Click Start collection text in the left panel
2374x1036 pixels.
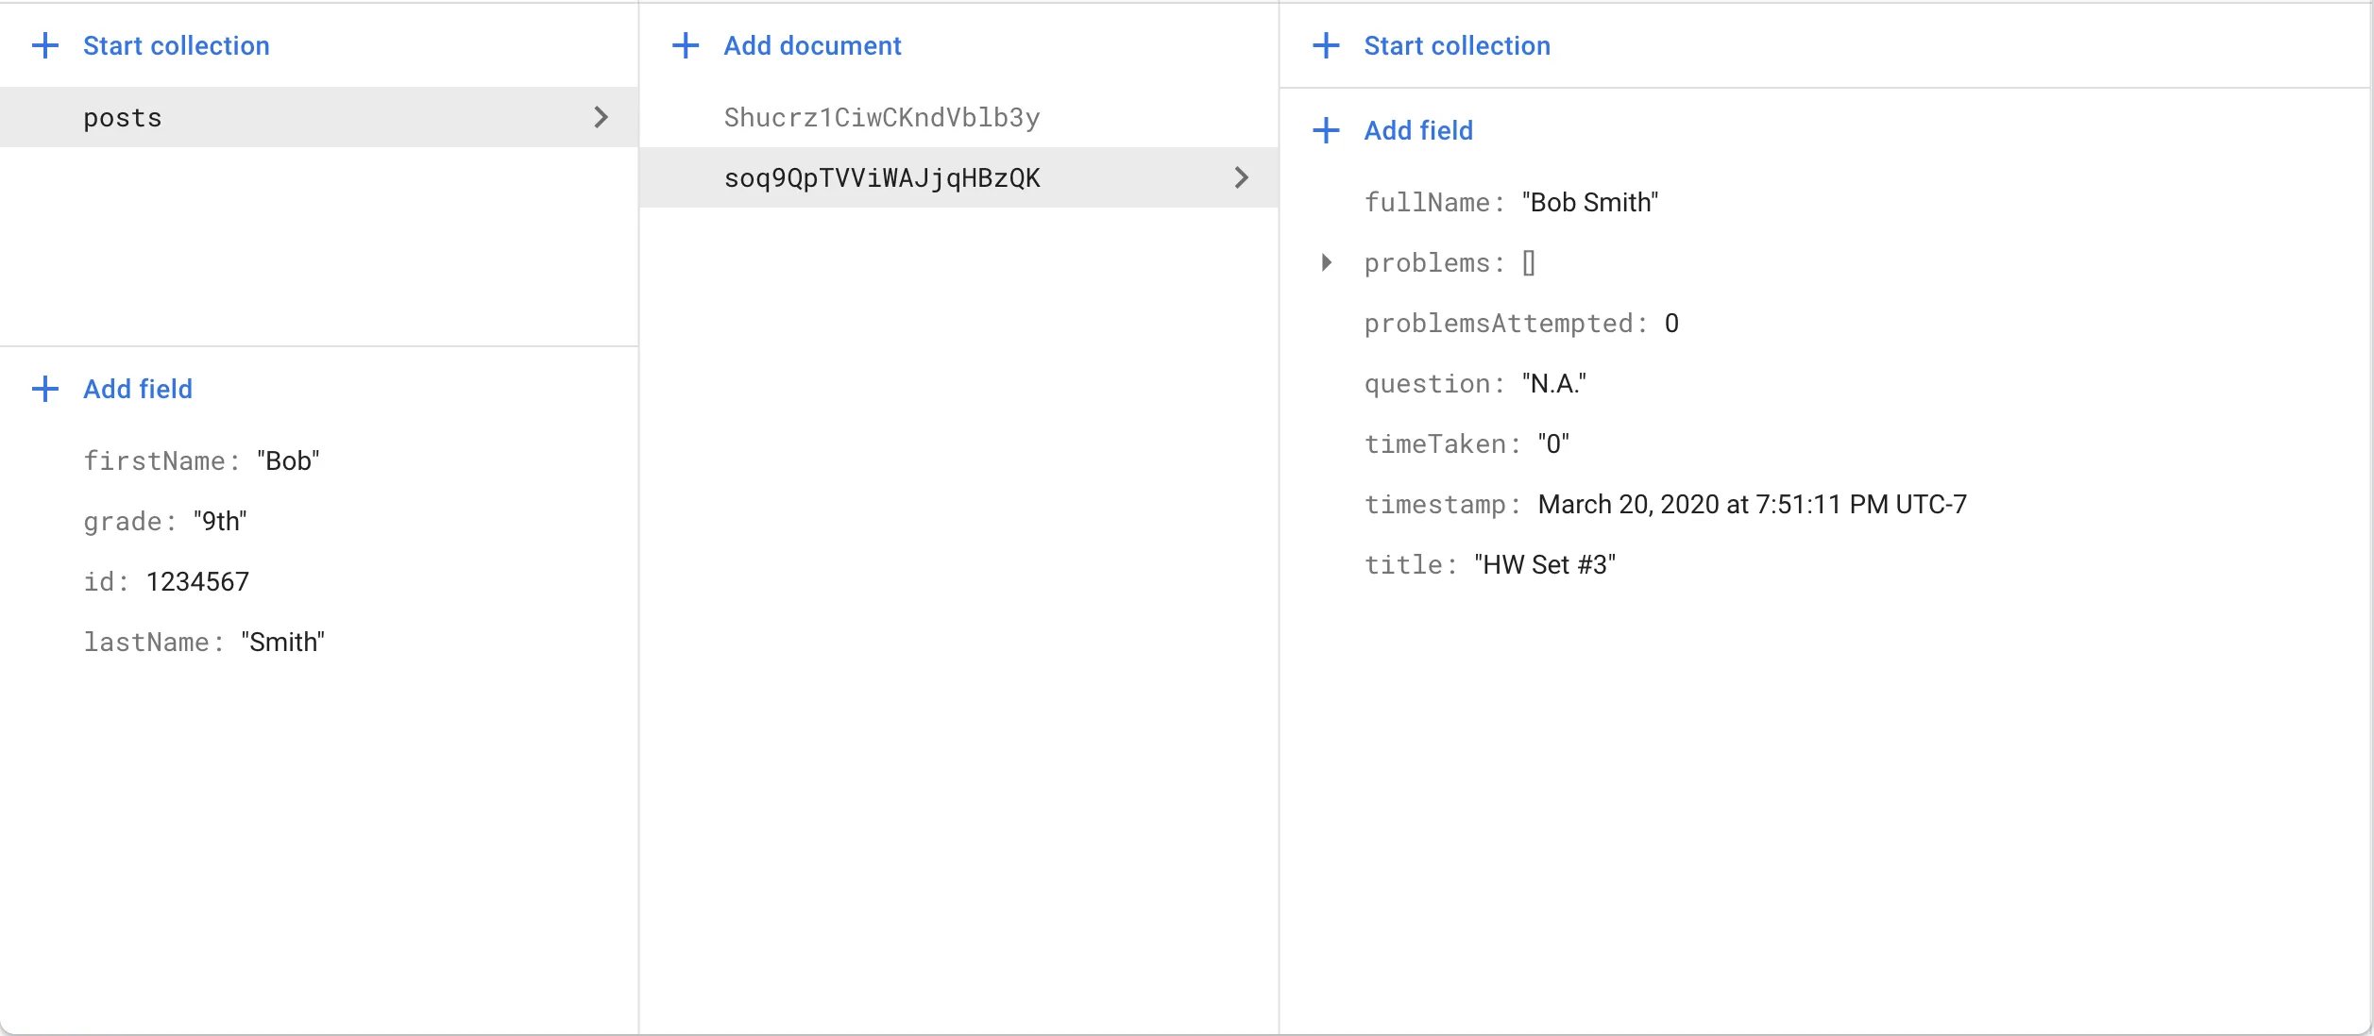click(176, 45)
